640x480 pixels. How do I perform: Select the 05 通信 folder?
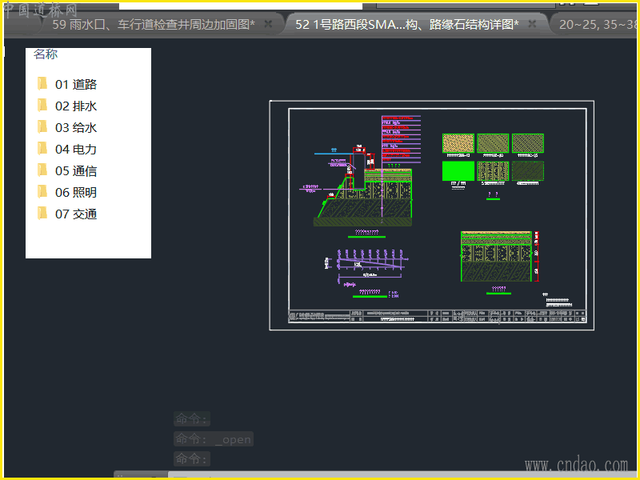75,170
